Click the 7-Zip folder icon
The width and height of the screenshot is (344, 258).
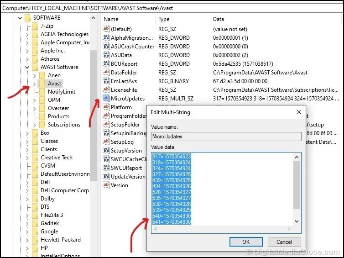35,26
